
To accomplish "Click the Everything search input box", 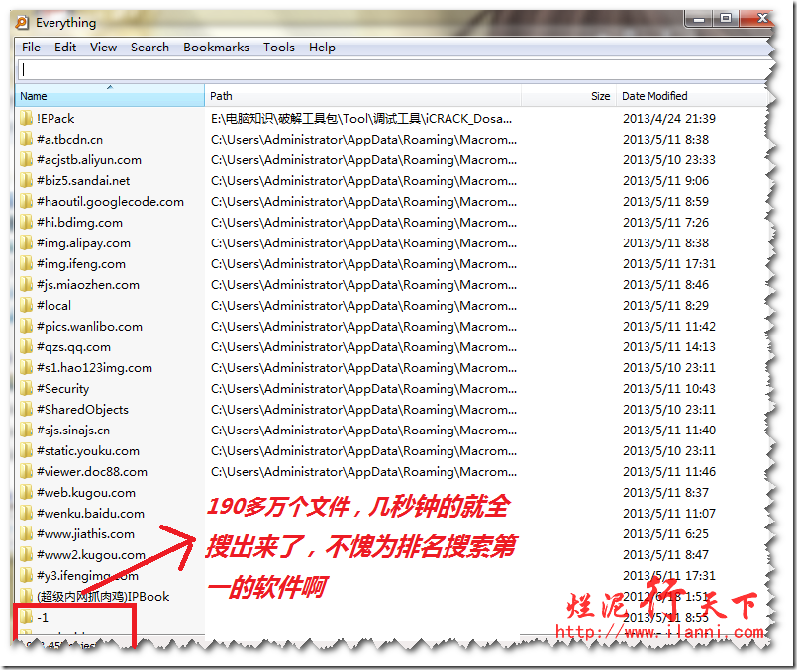I will pos(394,69).
